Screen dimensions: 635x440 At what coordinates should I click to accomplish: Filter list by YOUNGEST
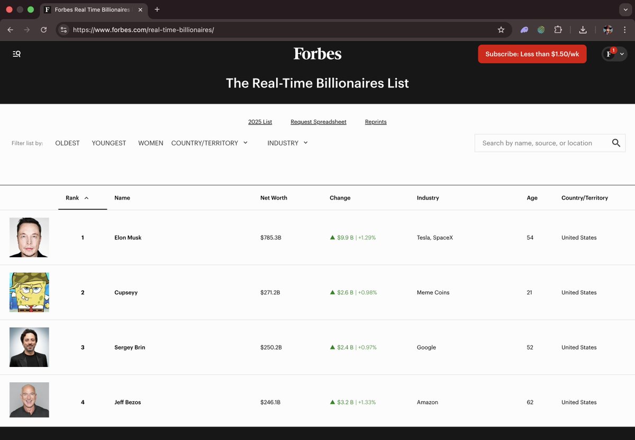pos(109,143)
